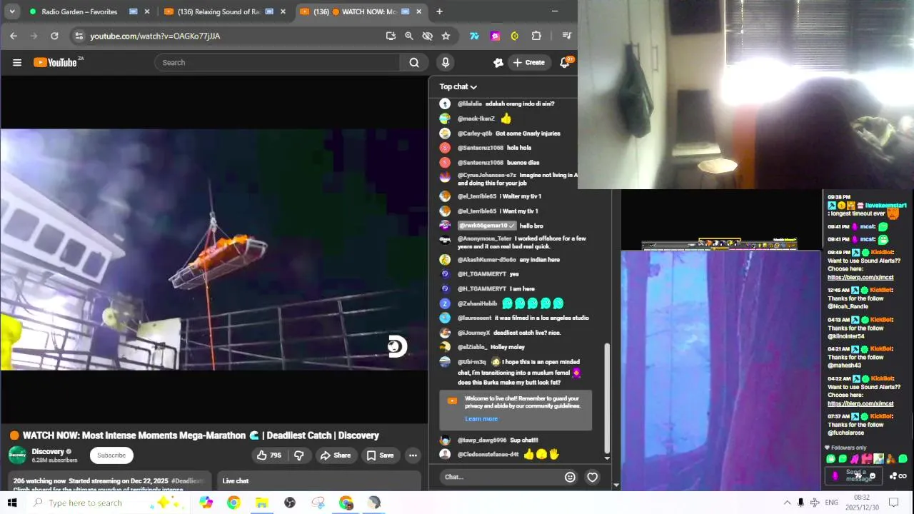Close the Relaxing Sound tab
The image size is (914, 514).
click(283, 11)
